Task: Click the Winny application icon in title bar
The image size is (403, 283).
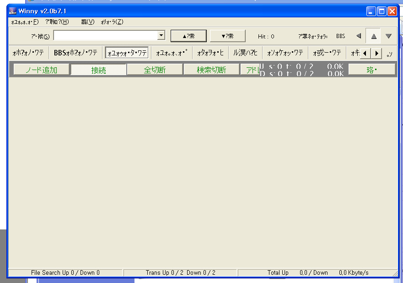Action: click(13, 11)
